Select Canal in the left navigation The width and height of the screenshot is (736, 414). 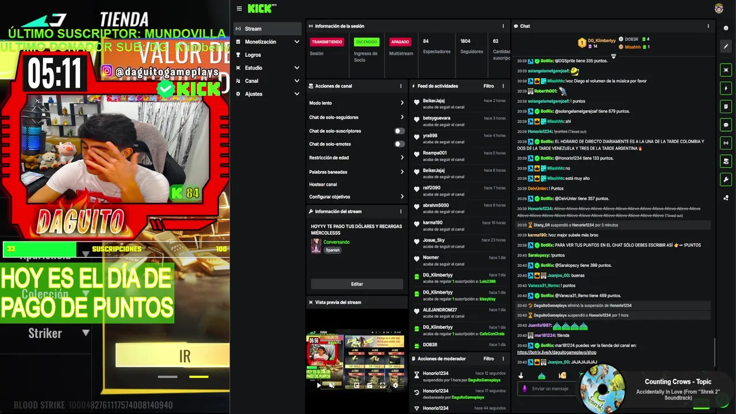(x=267, y=81)
